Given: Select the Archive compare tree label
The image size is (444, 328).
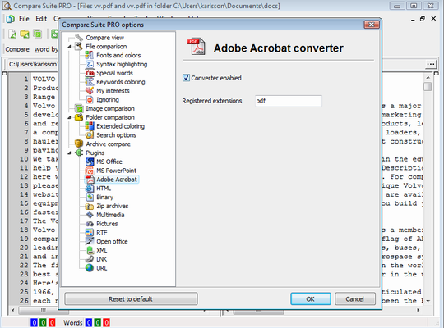Looking at the screenshot, I should pyautogui.click(x=109, y=144).
